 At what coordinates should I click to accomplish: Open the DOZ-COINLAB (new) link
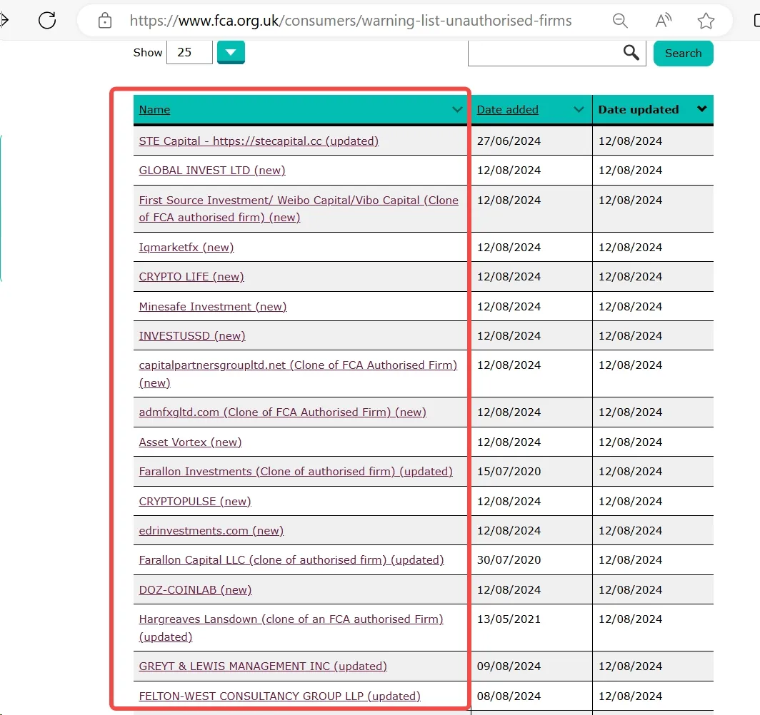click(195, 589)
